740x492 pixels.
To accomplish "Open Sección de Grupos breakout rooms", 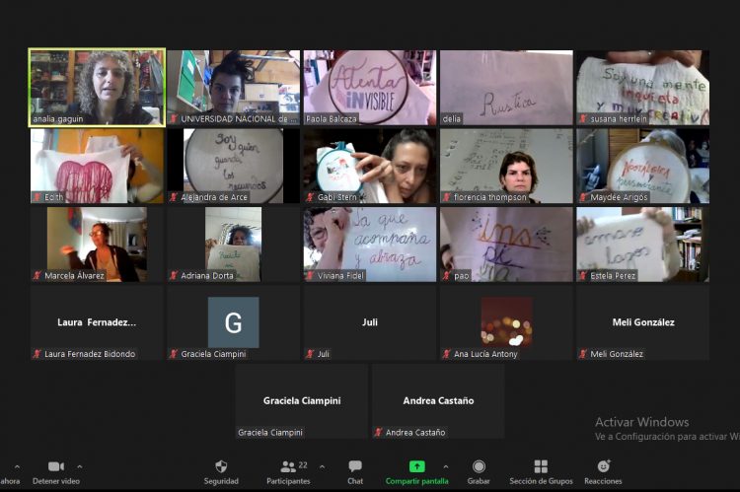I will pyautogui.click(x=541, y=466).
